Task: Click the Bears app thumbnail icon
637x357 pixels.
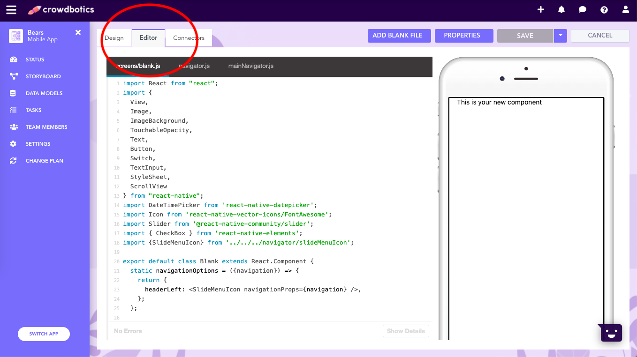Action: pos(16,36)
